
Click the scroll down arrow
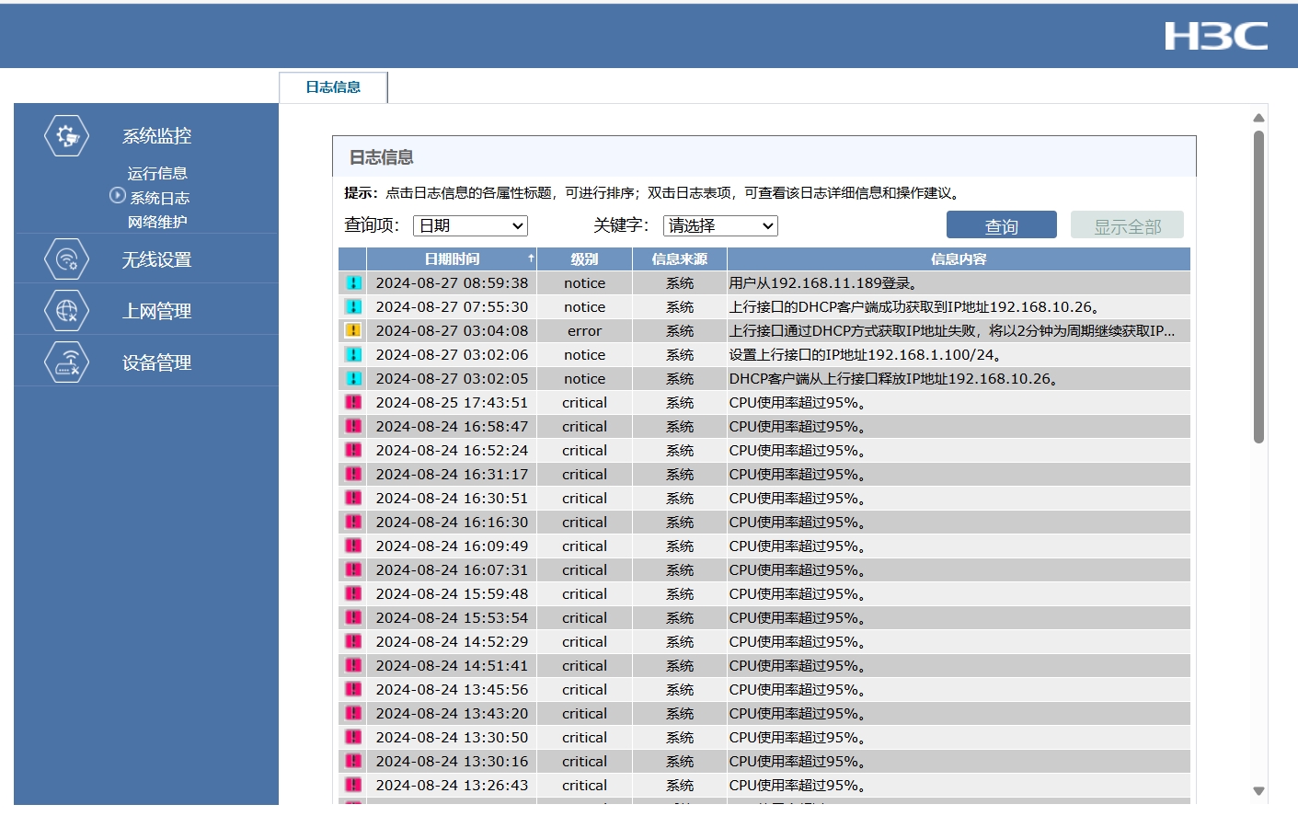coord(1258,791)
